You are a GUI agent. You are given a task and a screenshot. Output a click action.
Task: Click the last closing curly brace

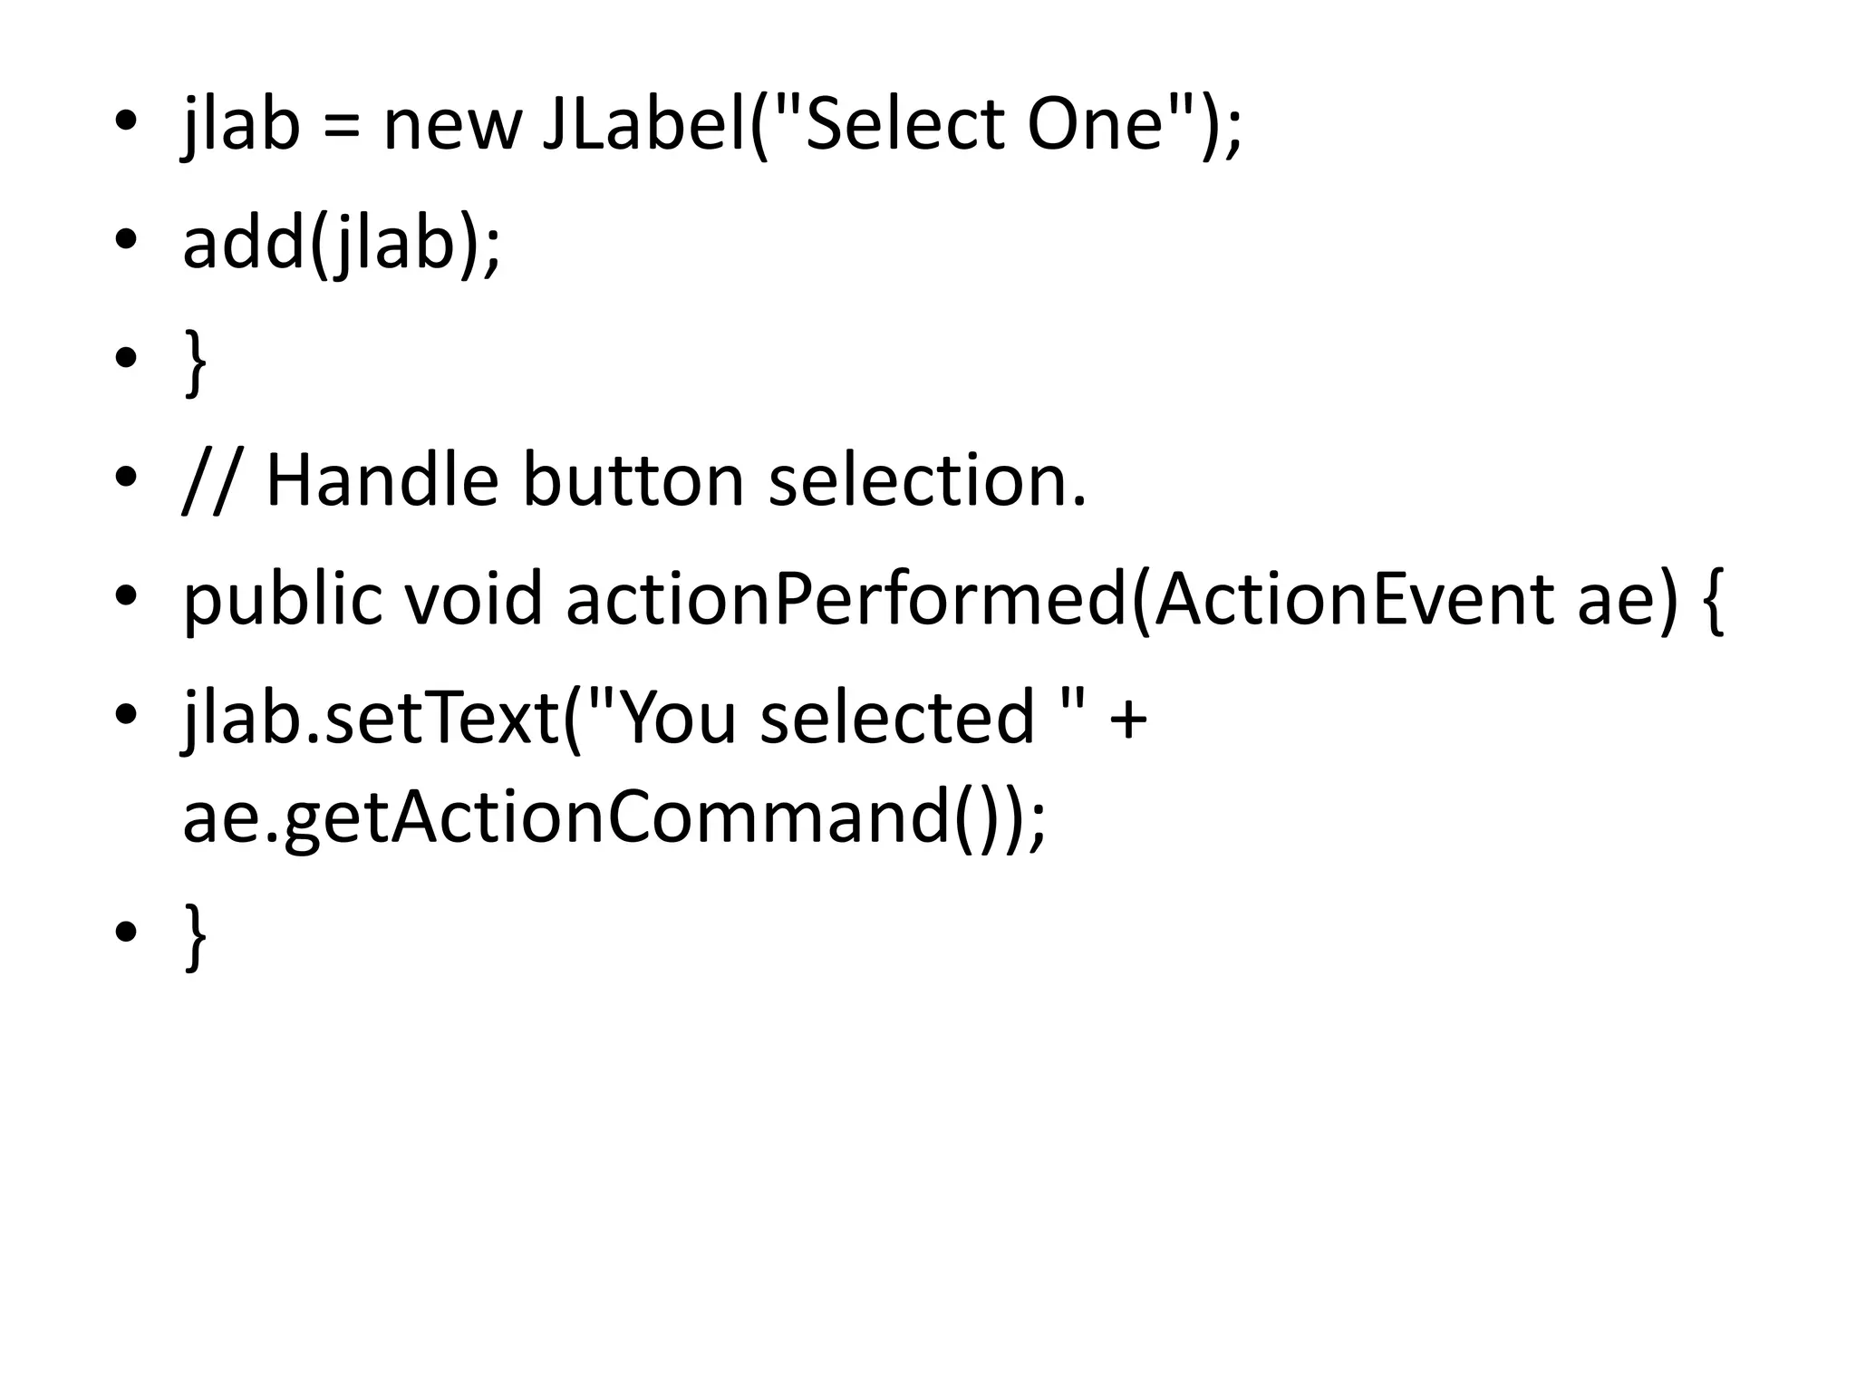(x=195, y=936)
